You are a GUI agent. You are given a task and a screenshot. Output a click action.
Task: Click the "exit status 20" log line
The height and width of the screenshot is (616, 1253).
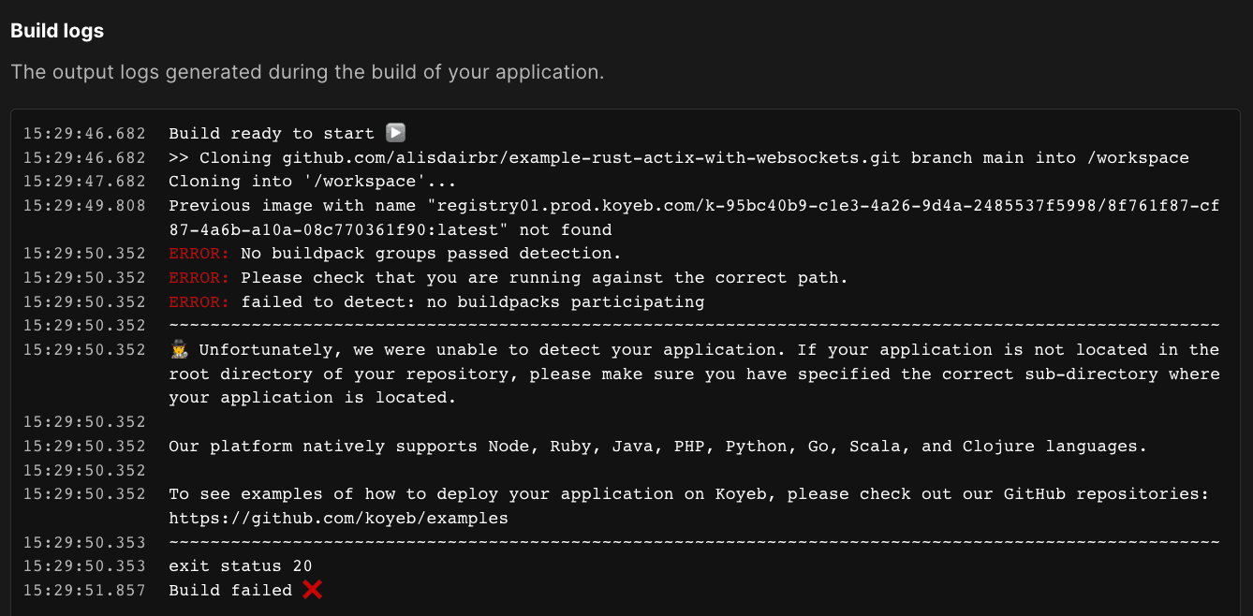[240, 566]
